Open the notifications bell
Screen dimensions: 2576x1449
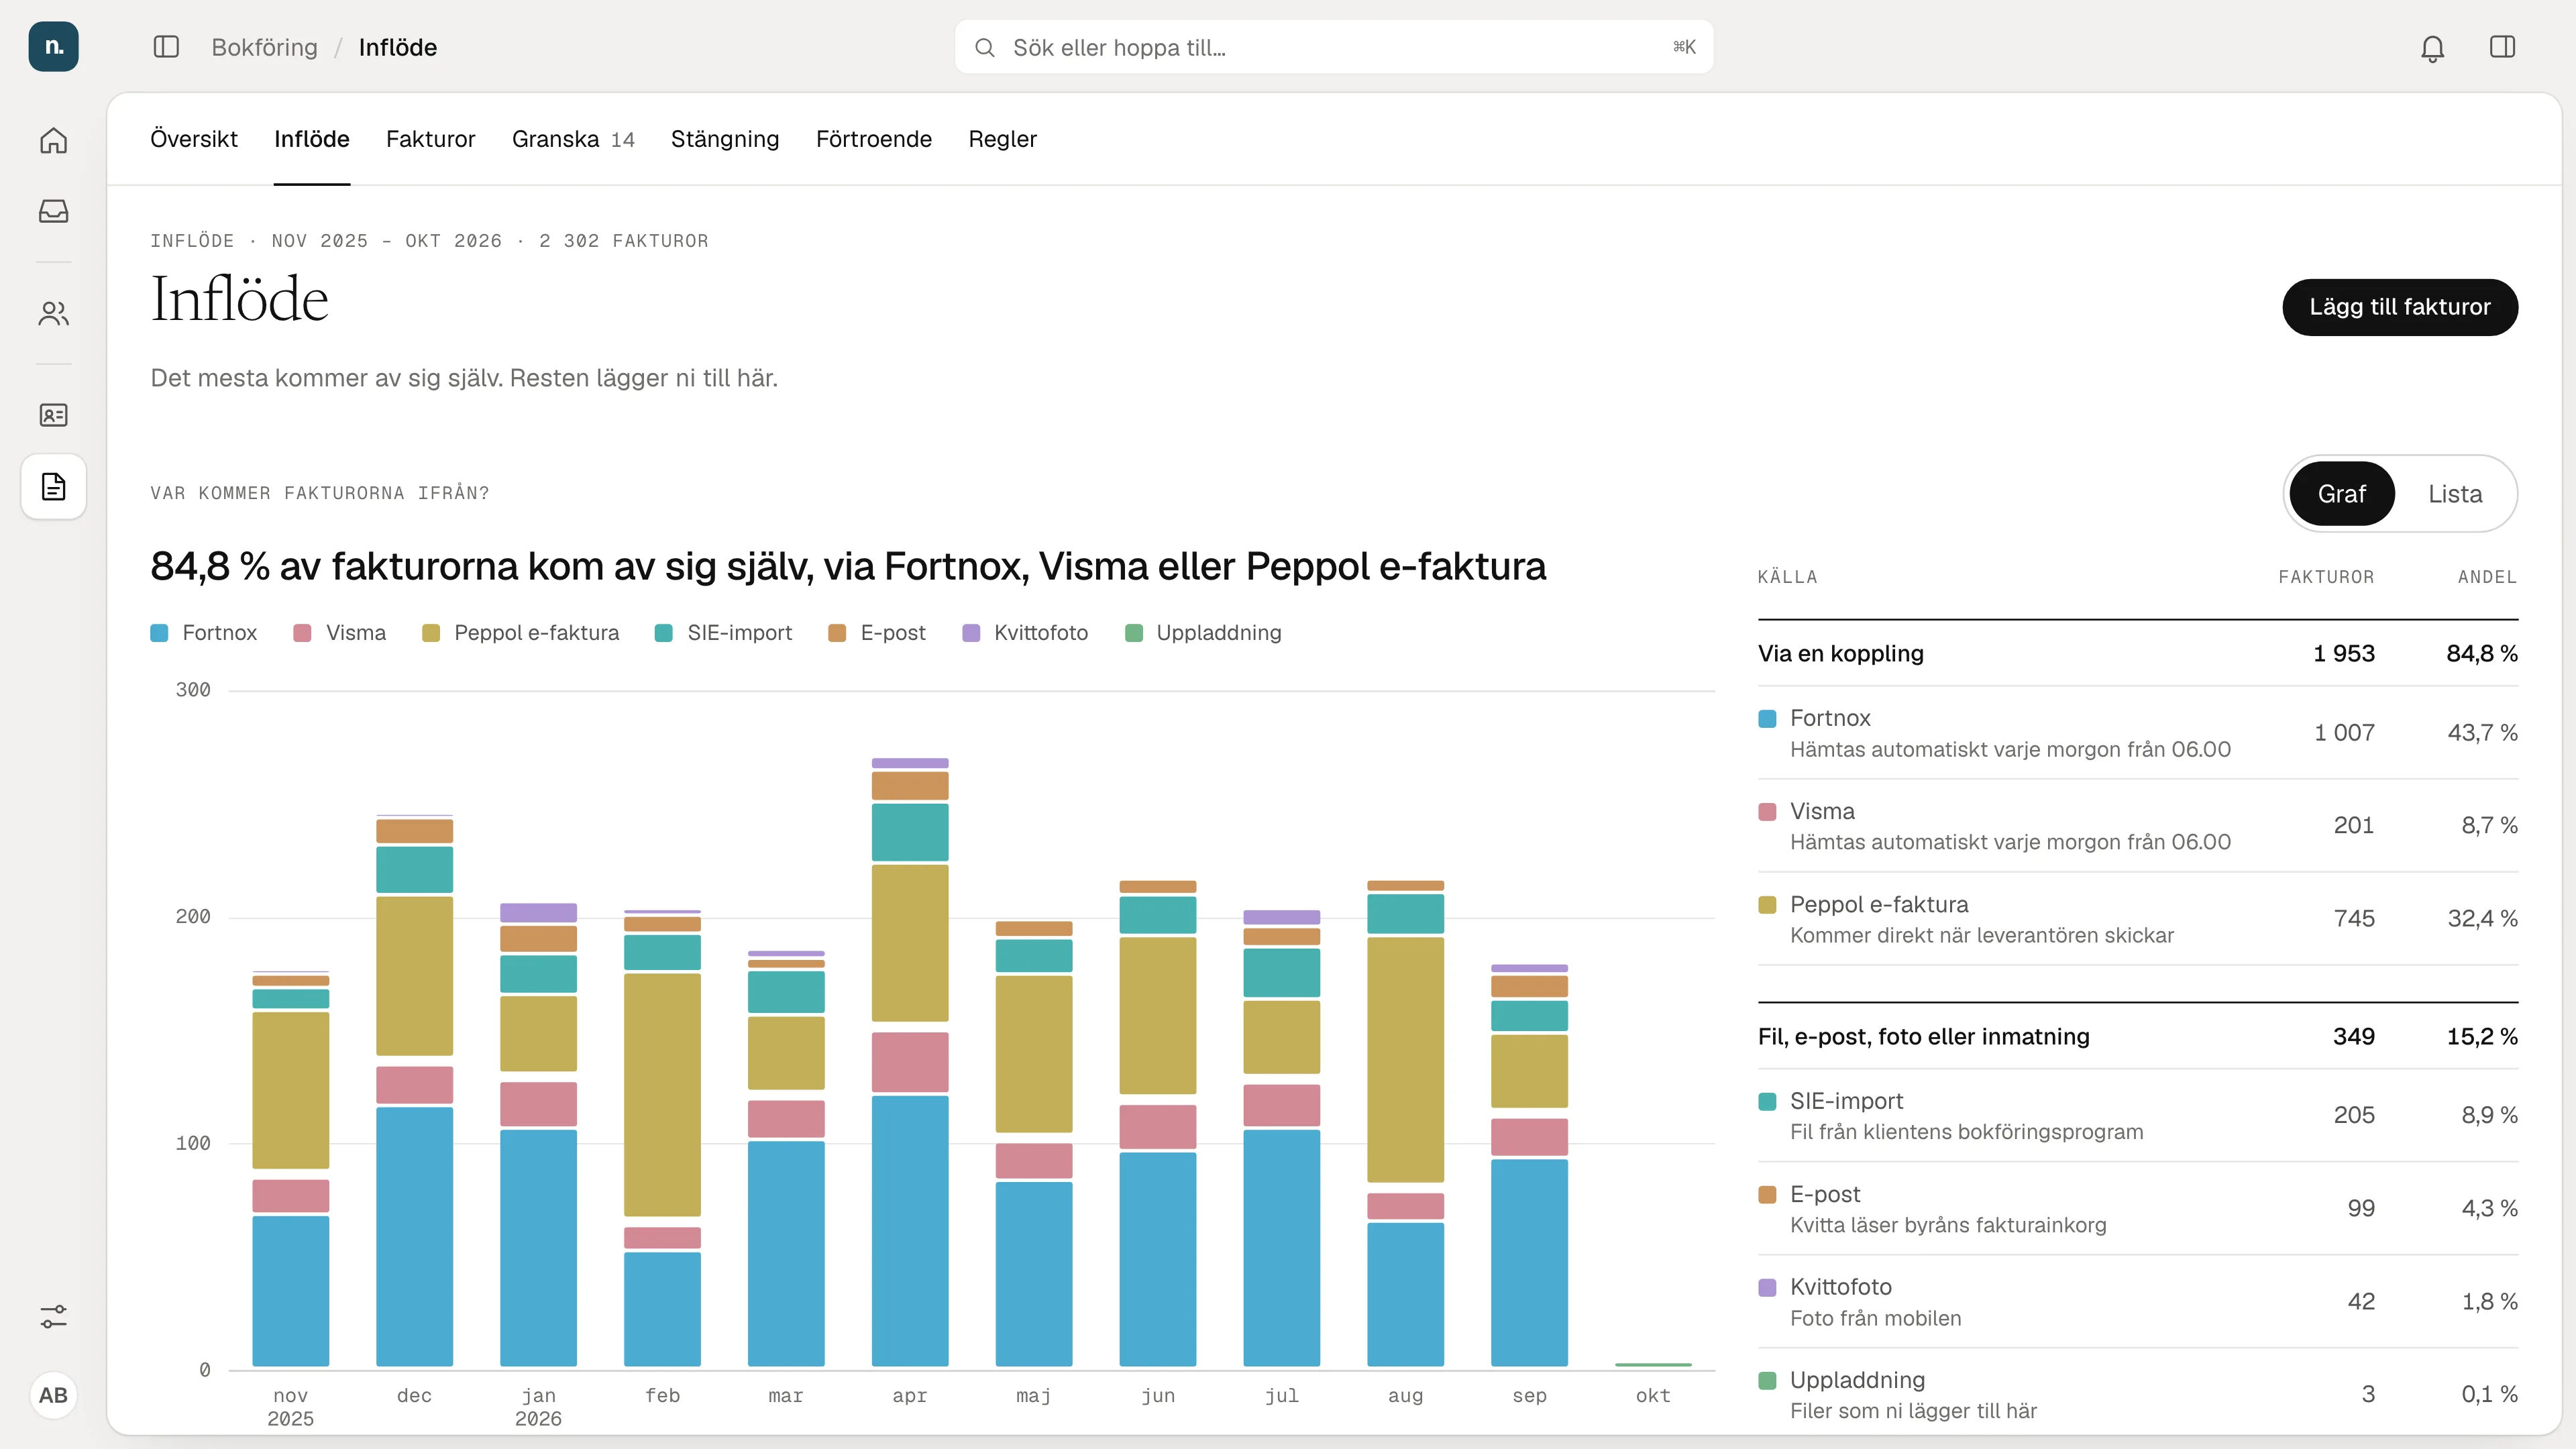(x=2432, y=47)
